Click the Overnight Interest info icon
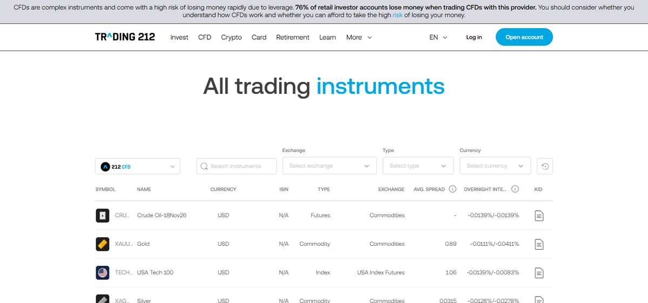Viewport: 648px width, 303px height. coord(515,189)
